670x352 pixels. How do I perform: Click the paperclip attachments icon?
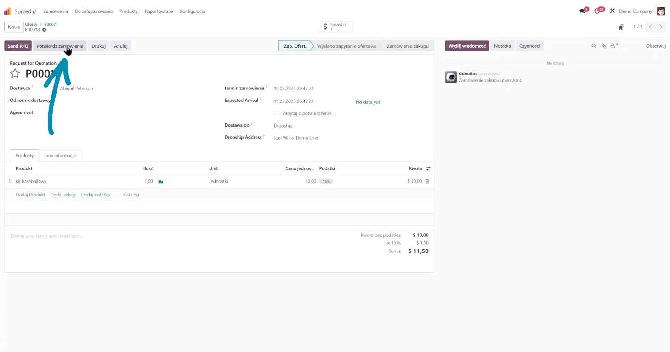[604, 46]
